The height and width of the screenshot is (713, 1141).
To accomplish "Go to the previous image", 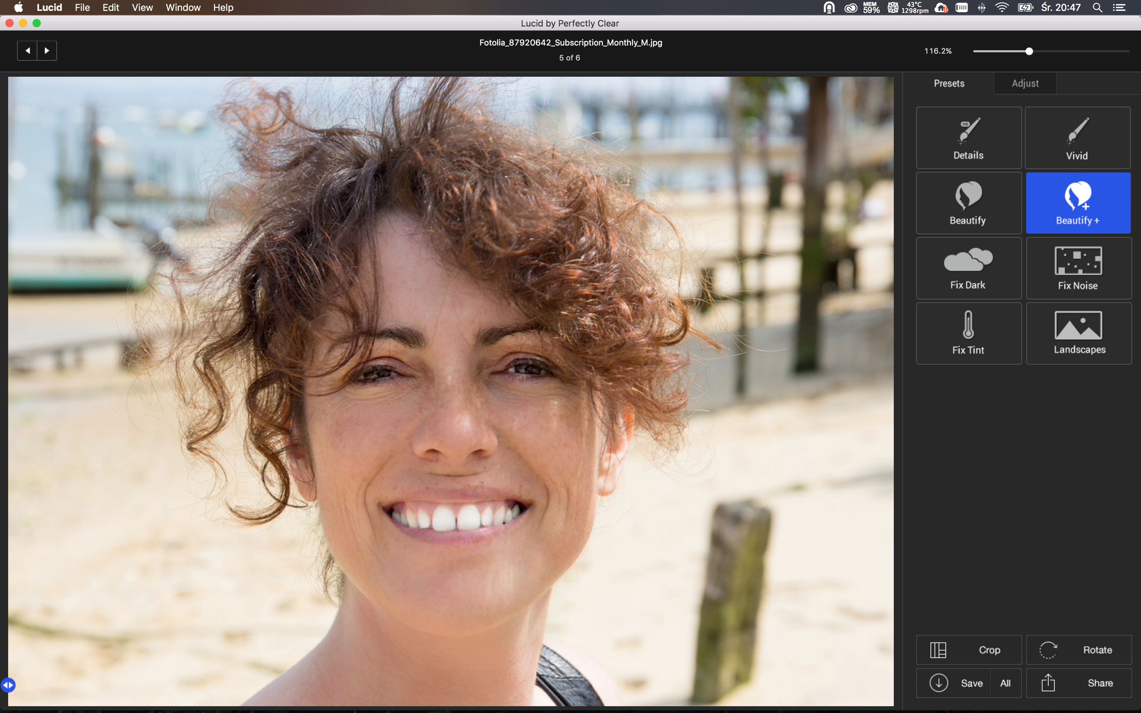I will click(27, 51).
